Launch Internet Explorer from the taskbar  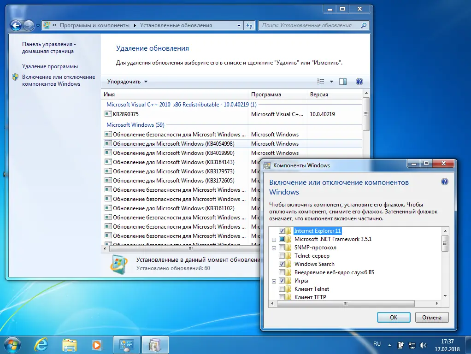(41, 345)
